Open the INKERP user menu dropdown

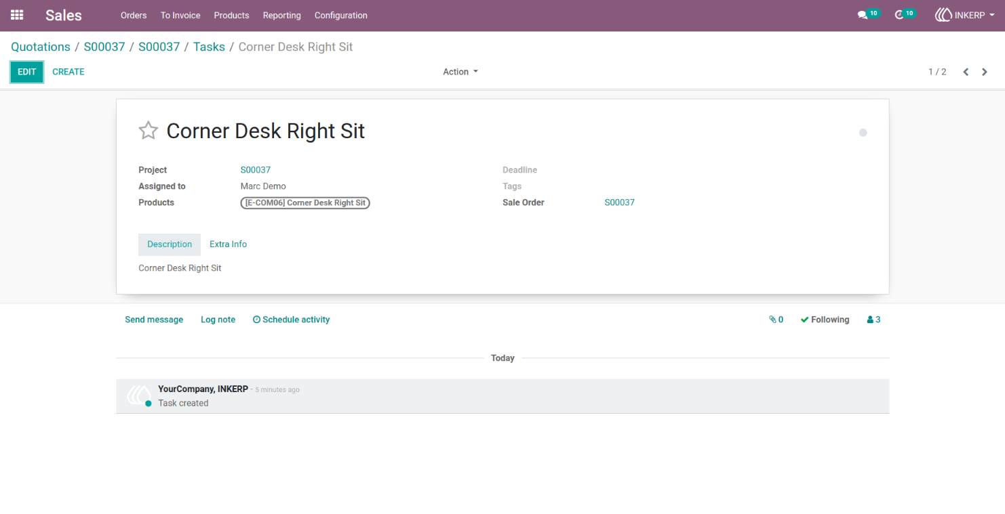(x=965, y=15)
